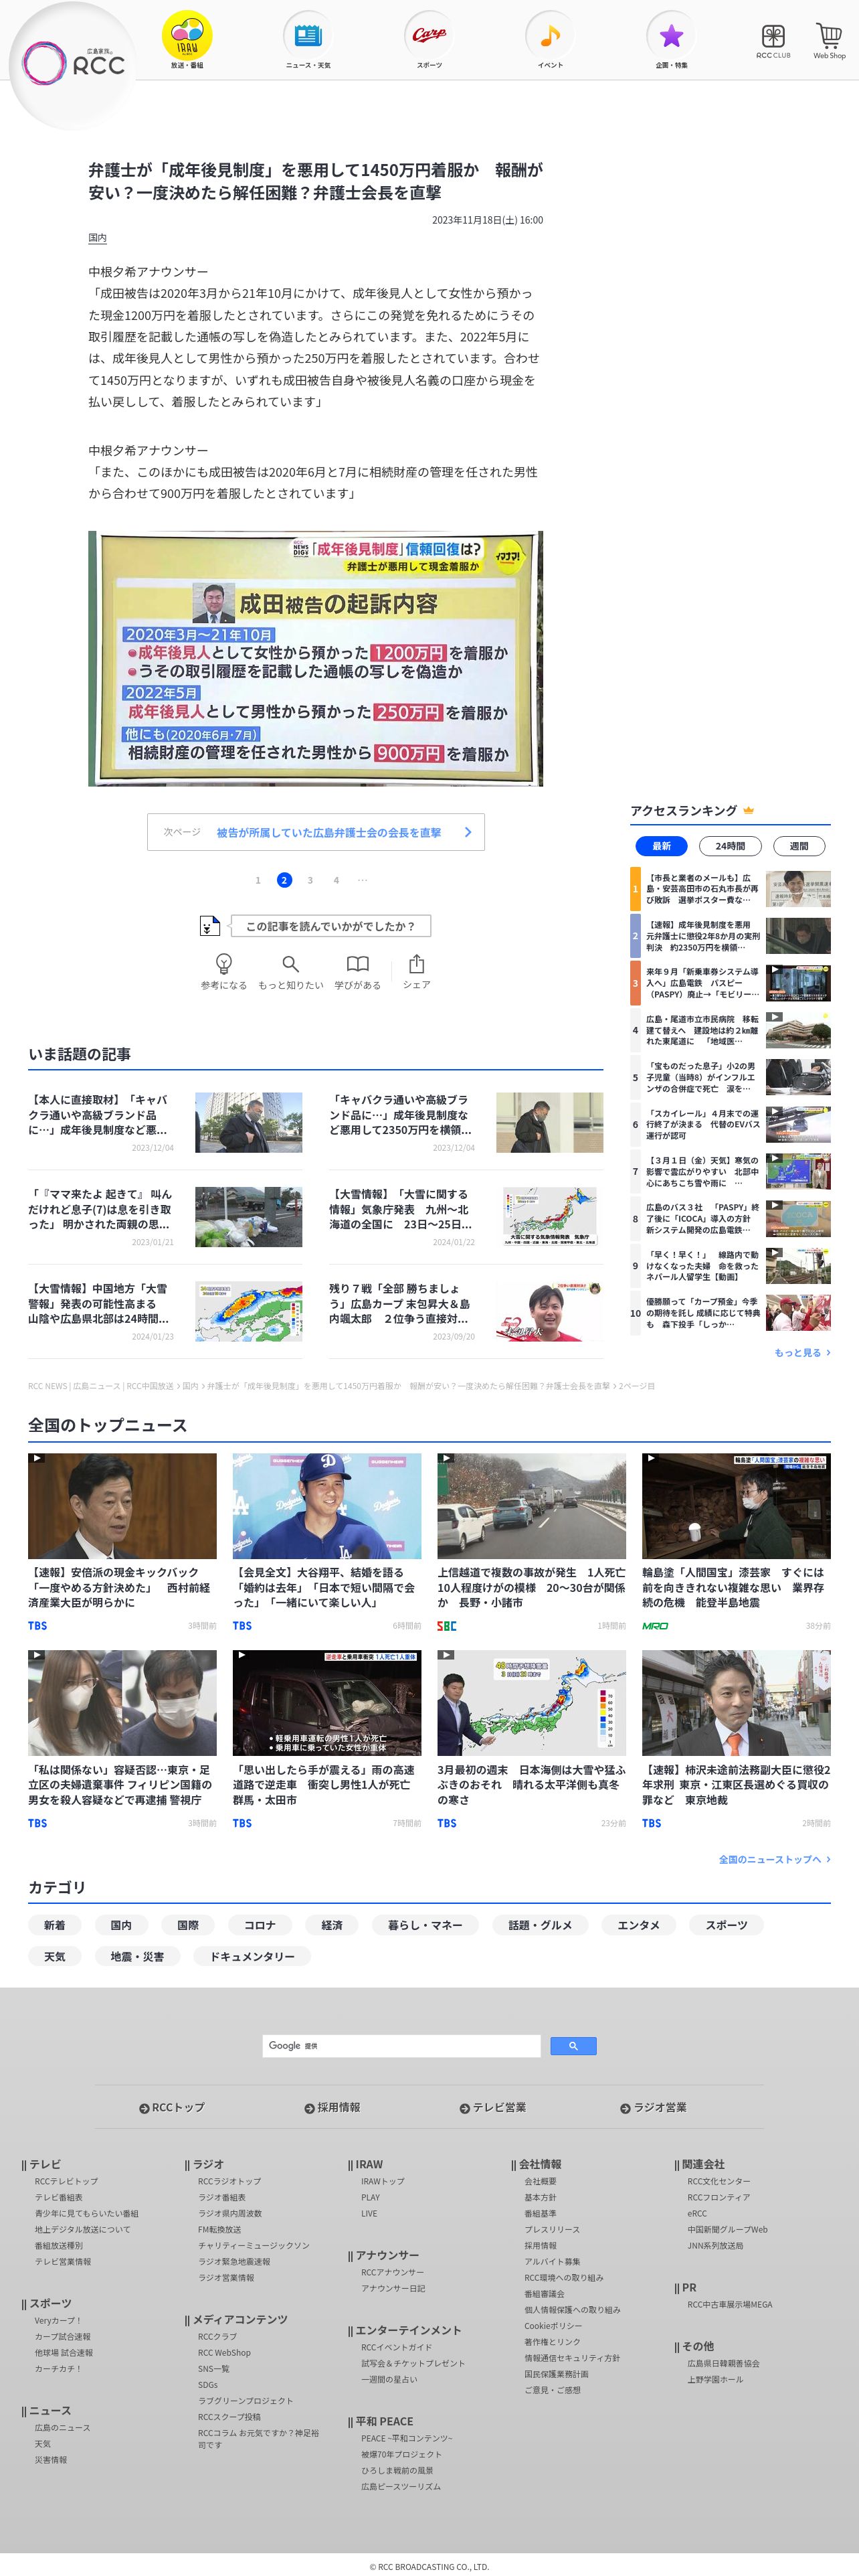The height and width of the screenshot is (2576, 859).
Task: Go to article page 4
Action: [336, 880]
